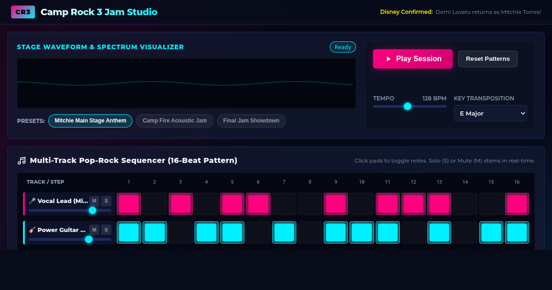Disable Power Guitar pad at step 4

(207, 232)
